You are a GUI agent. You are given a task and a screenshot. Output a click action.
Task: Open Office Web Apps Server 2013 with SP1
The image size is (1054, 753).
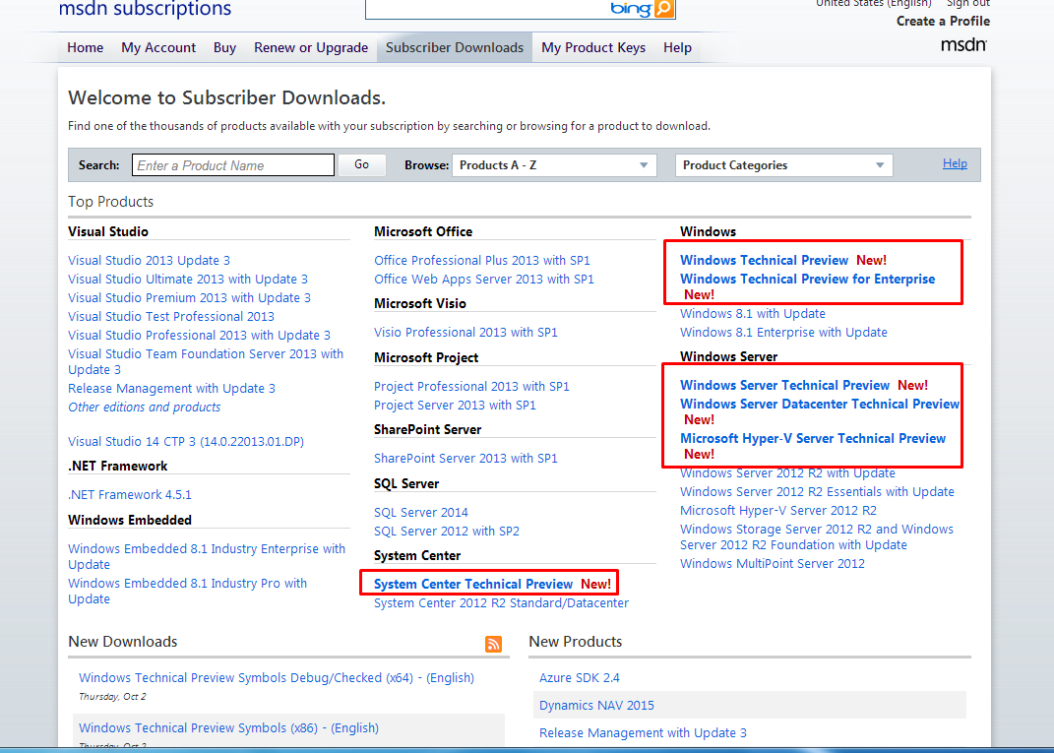[484, 279]
